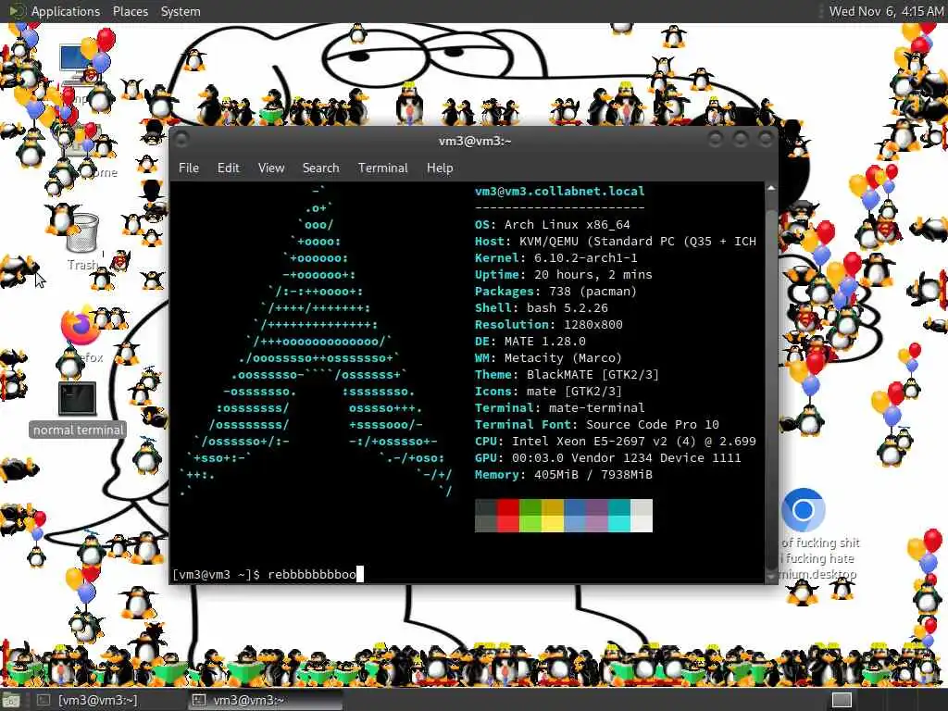Select the Firefox desktop icon
Image resolution: width=948 pixels, height=711 pixels.
[81, 327]
